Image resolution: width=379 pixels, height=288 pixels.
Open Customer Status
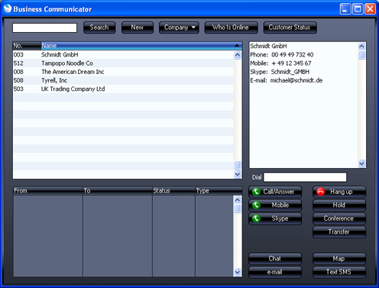pyautogui.click(x=290, y=28)
